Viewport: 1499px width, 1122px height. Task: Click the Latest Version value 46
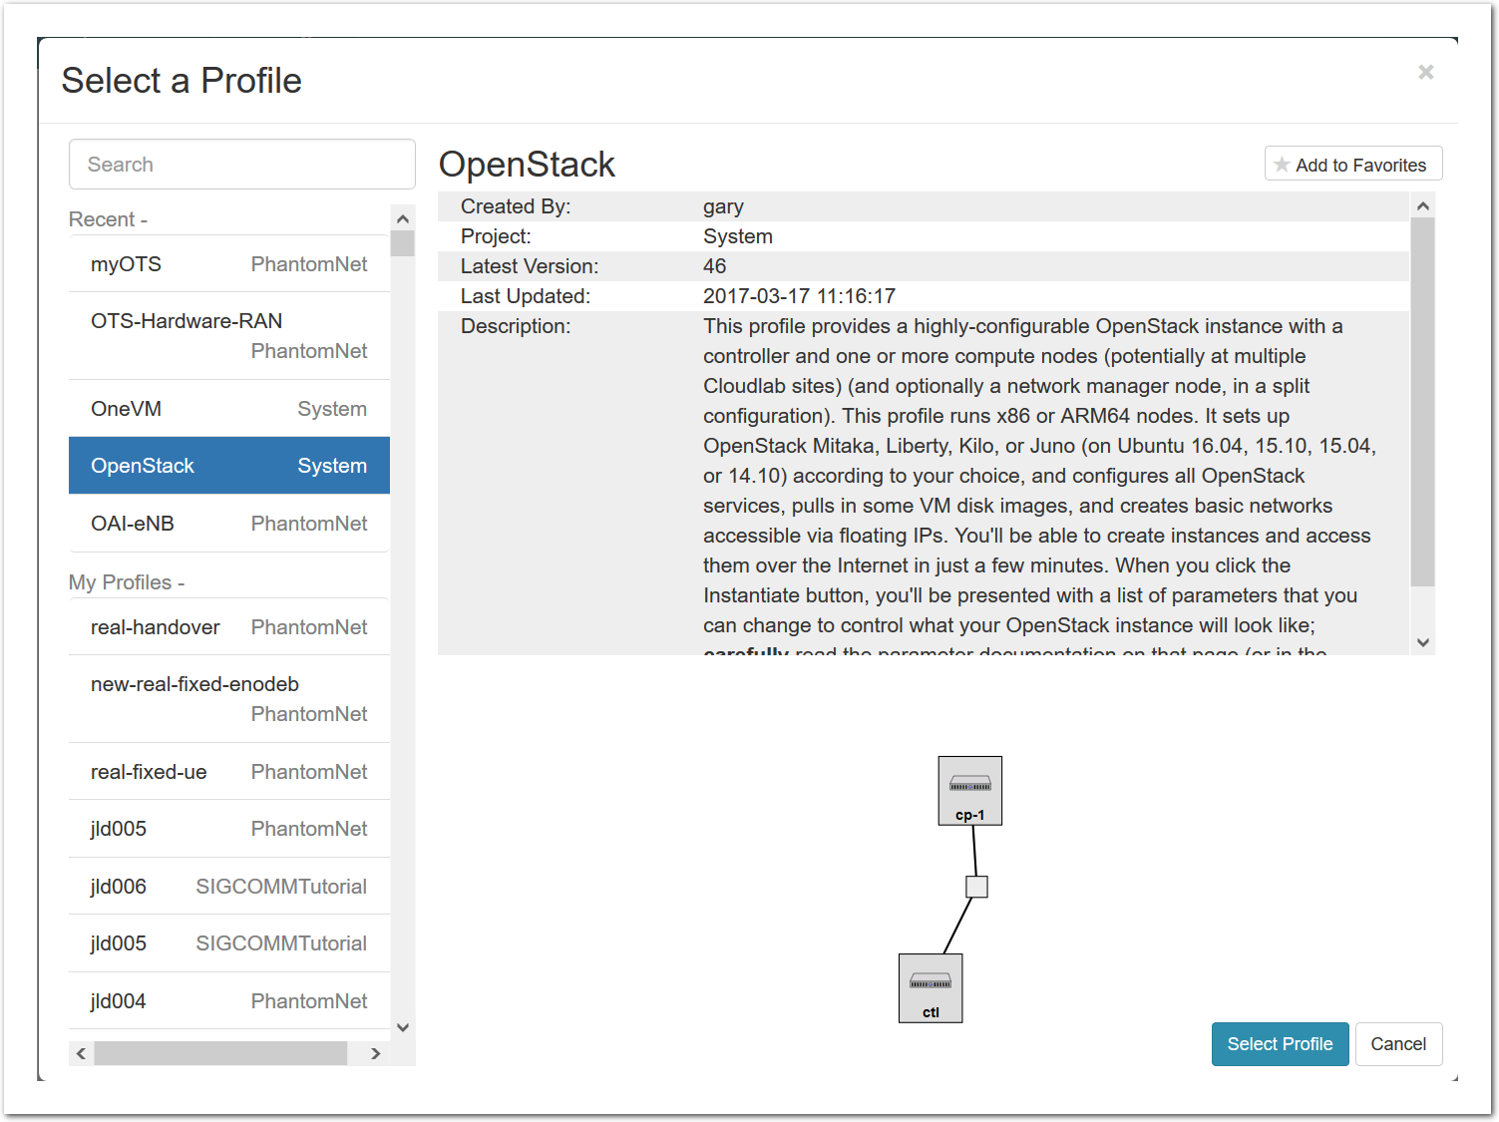(714, 266)
